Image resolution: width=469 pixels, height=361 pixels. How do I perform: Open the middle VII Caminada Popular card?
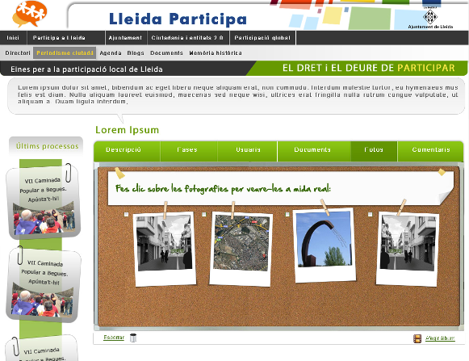click(x=44, y=285)
